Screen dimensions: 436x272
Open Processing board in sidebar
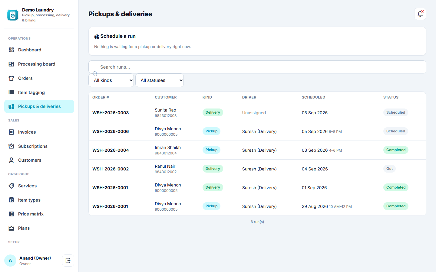(x=39, y=64)
